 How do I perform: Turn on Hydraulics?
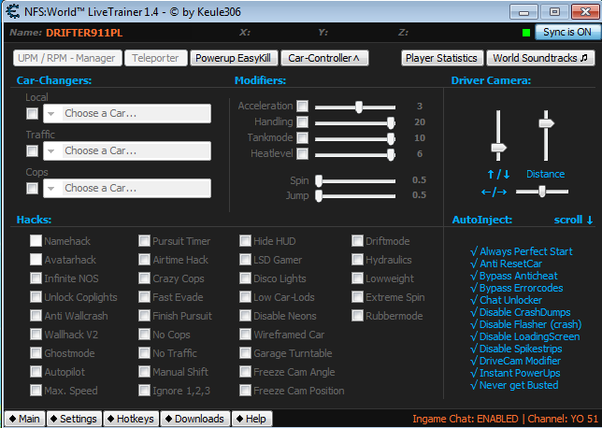pyautogui.click(x=357, y=260)
